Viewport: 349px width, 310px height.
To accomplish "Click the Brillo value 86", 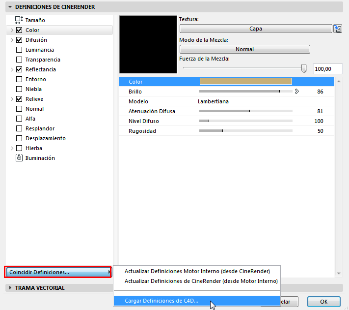I will pyautogui.click(x=320, y=92).
